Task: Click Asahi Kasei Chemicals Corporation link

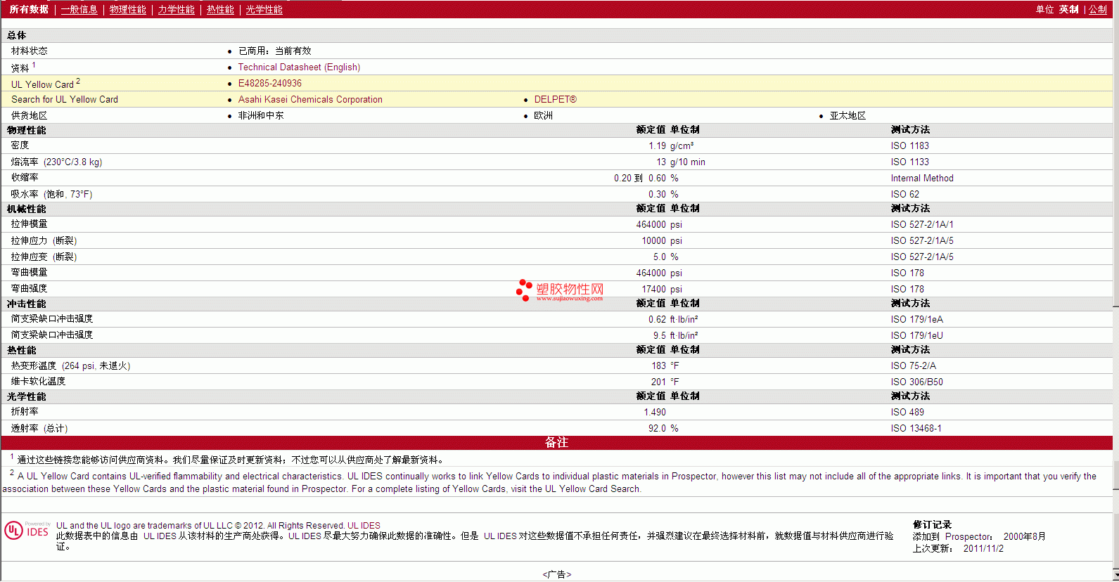Action: [x=310, y=99]
